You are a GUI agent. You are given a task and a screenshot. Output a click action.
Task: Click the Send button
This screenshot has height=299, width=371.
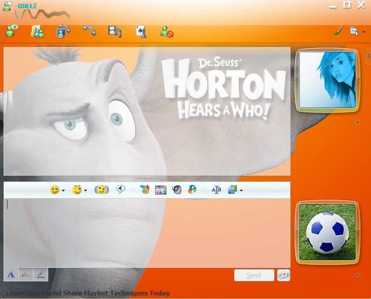pyautogui.click(x=254, y=276)
